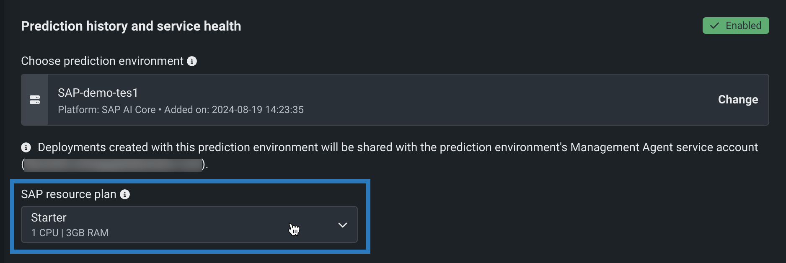Click info icon beside "Choose prediction environment"
The width and height of the screenshot is (786, 263).
(x=192, y=61)
